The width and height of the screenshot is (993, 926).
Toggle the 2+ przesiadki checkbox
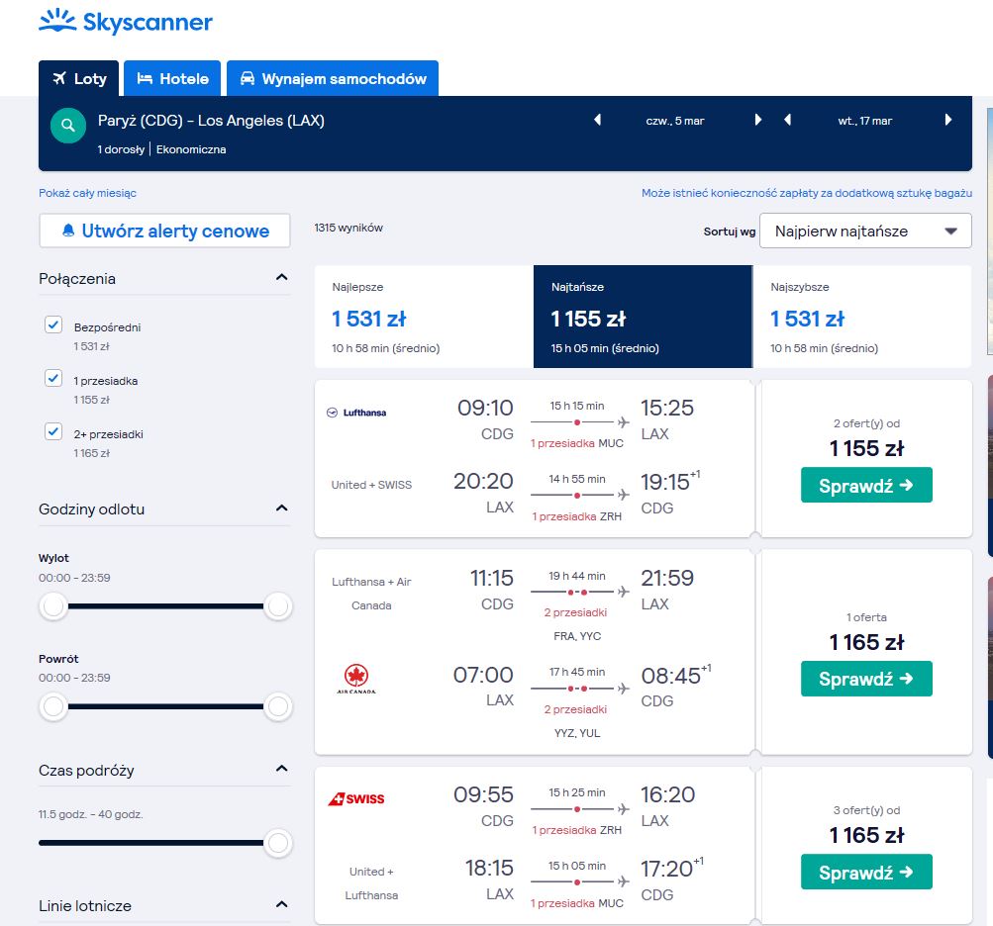[53, 431]
